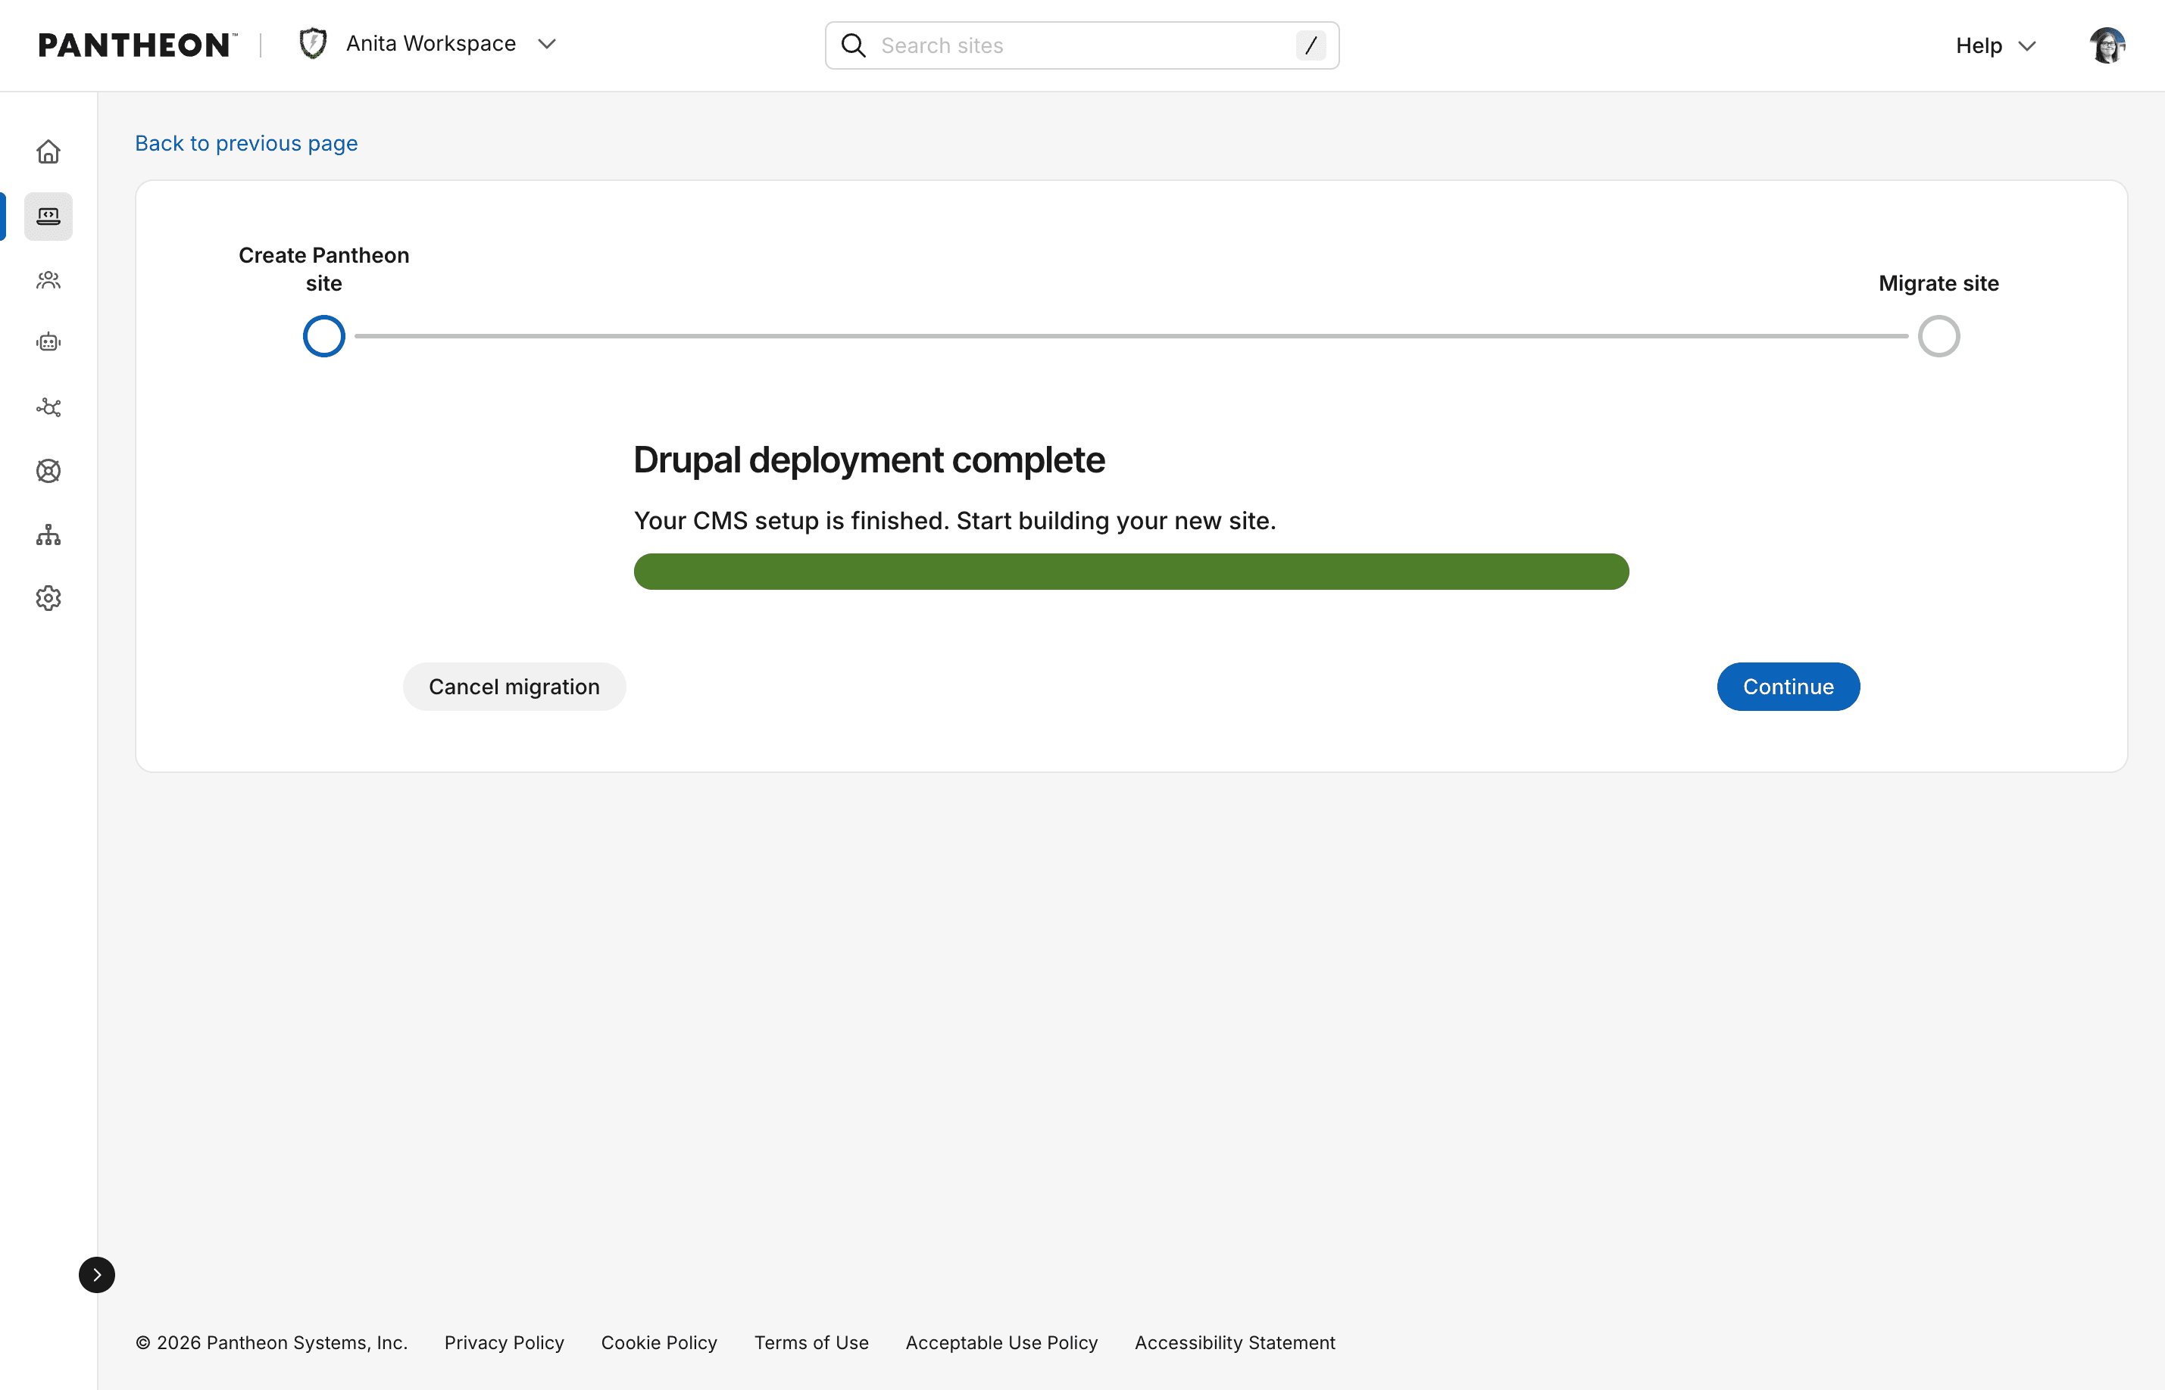Click the search magnifier icon
This screenshot has height=1390, width=2165.
(853, 45)
